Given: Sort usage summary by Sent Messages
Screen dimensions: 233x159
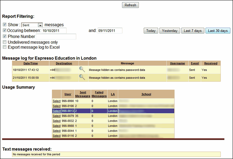Looking at the screenshot, I should tap(83, 94).
